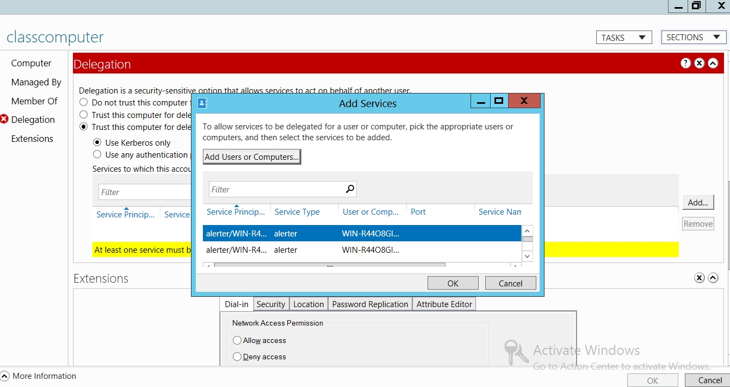
Task: Click the Add Services dialog title icon
Action: pos(202,103)
